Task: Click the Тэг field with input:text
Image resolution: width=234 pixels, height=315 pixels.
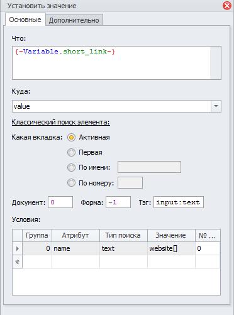Action: (179, 202)
